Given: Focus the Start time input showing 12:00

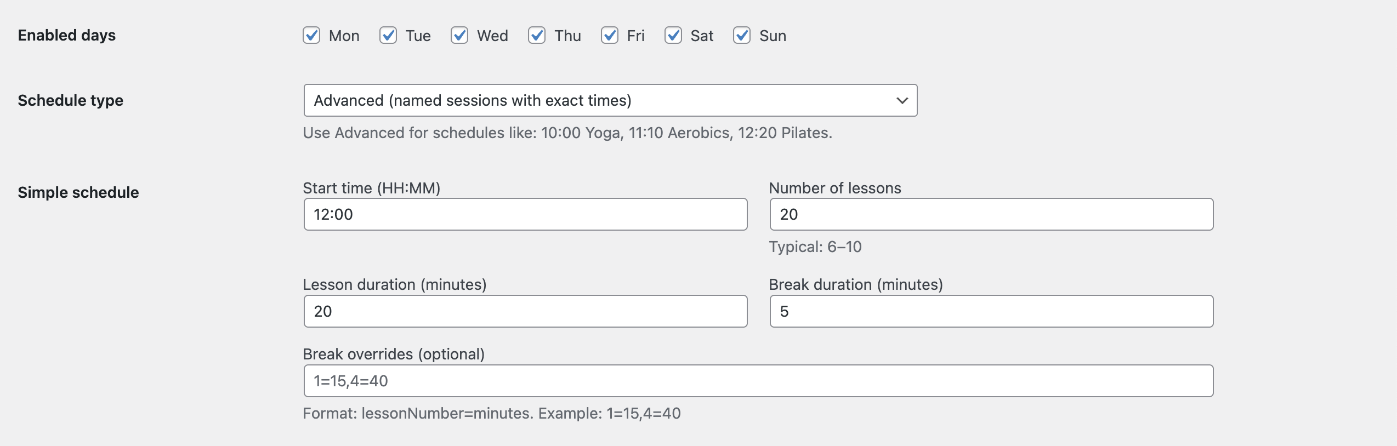Looking at the screenshot, I should (x=525, y=214).
